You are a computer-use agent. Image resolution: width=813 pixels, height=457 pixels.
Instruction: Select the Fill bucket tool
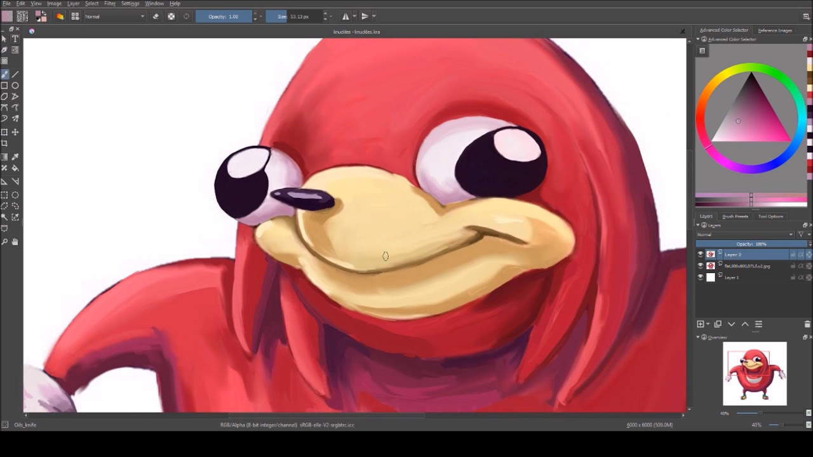15,168
